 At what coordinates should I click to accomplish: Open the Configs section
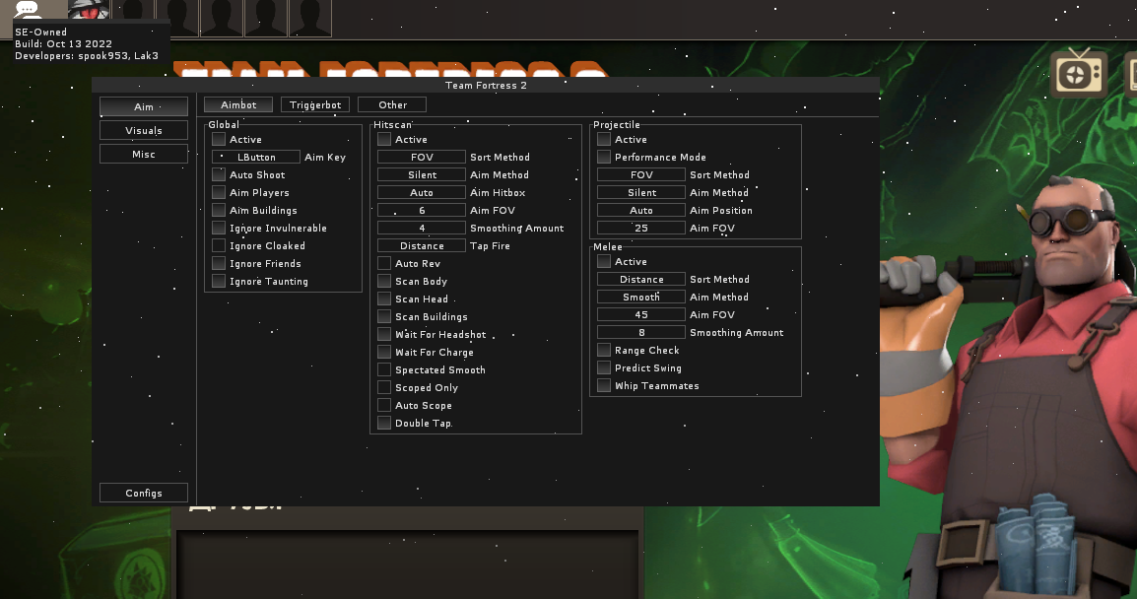pyautogui.click(x=144, y=494)
